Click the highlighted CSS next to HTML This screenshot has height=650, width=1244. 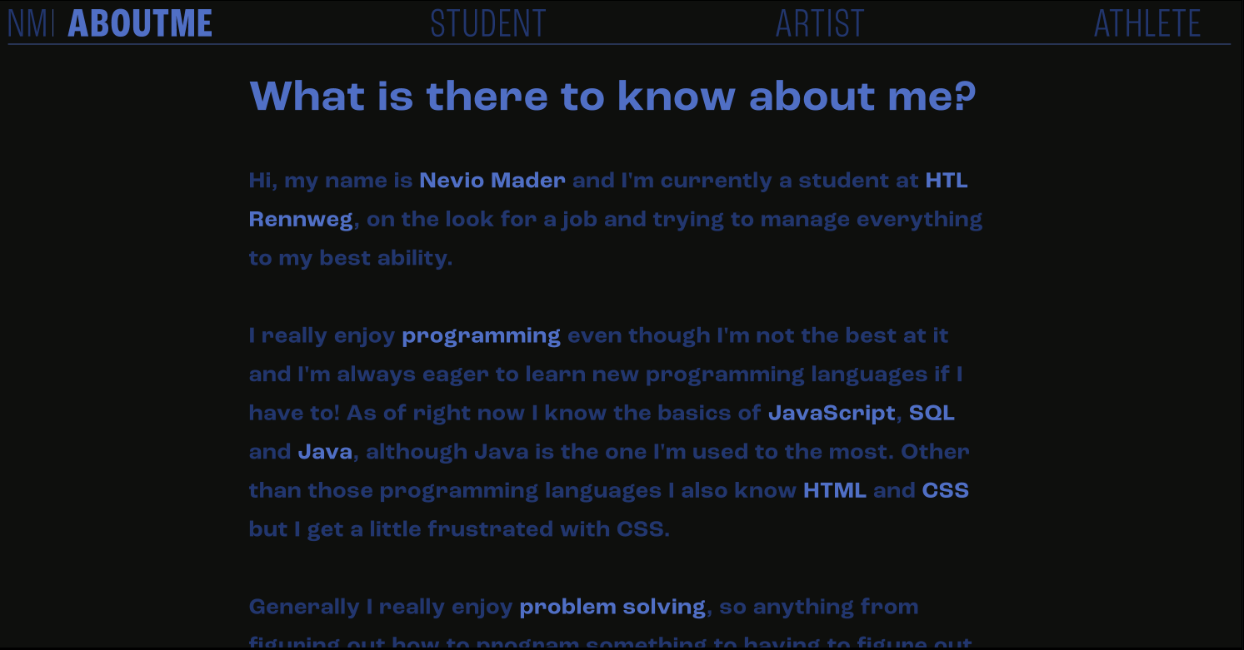coord(945,490)
